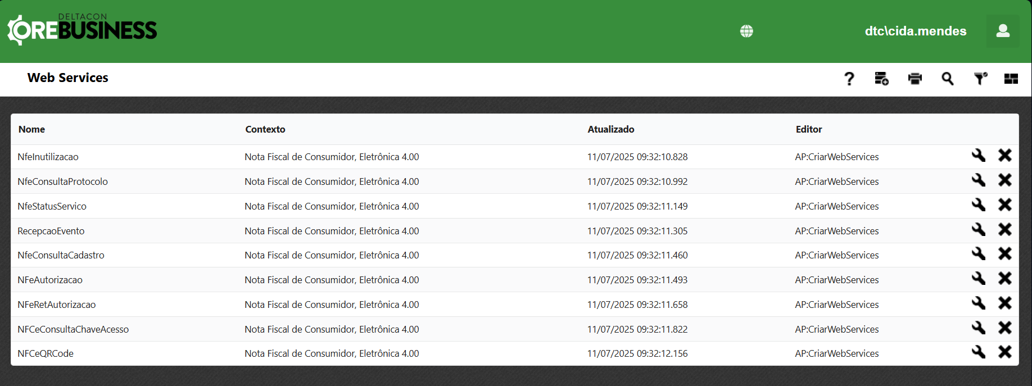1032x386 pixels.
Task: Delete the RecepcaoEvento web service
Action: tap(1004, 230)
